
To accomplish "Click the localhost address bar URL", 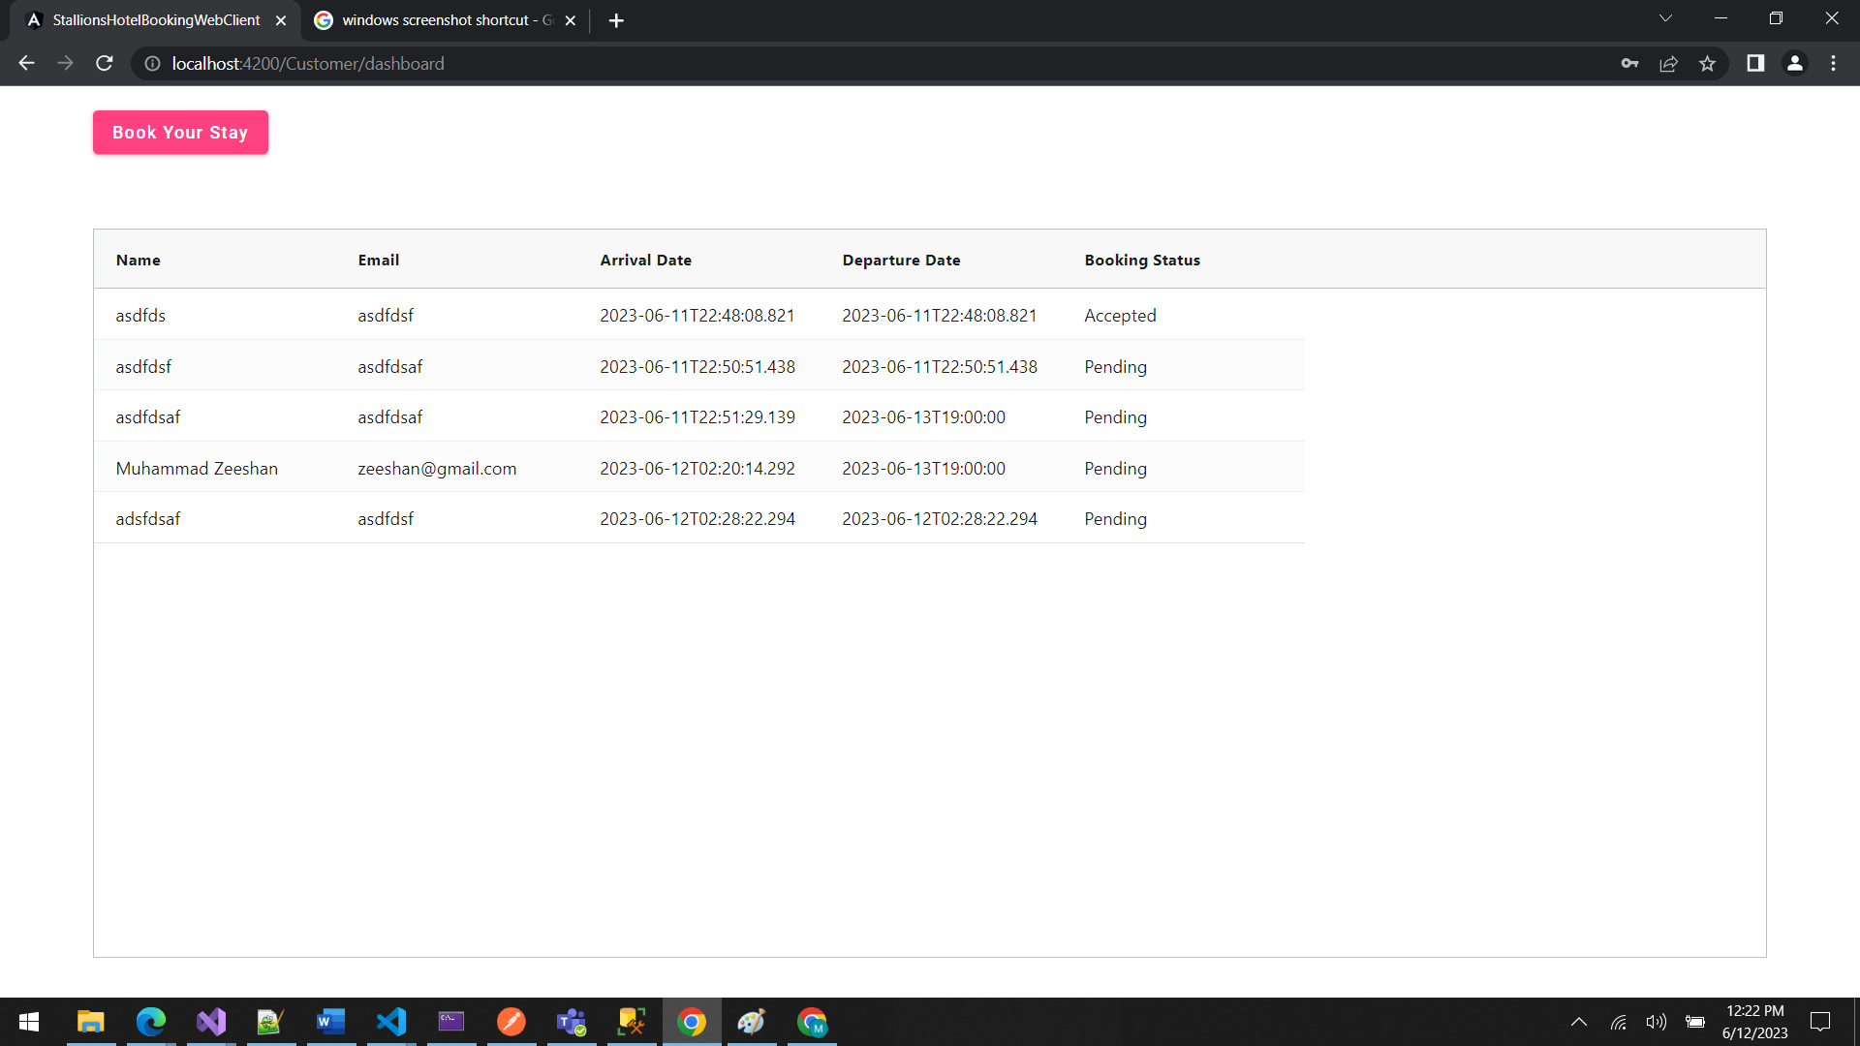I will tap(308, 63).
